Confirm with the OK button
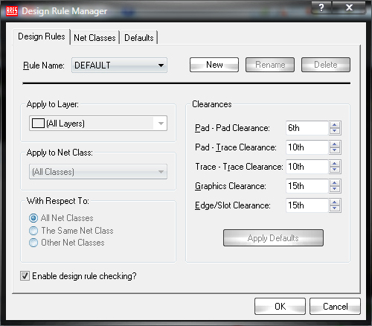Screen dimensions: 372x326 point(280,307)
